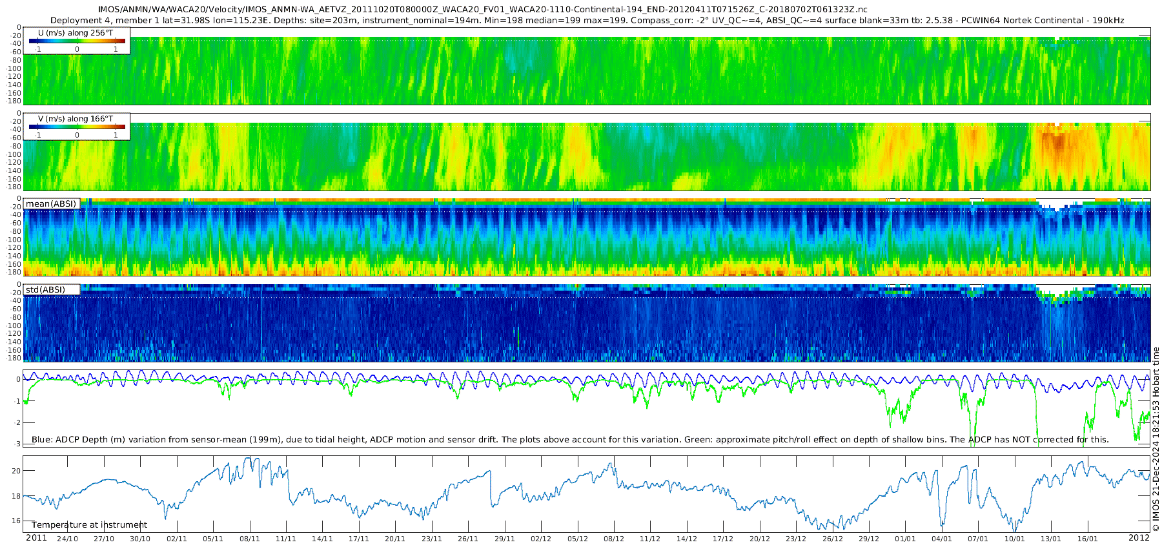Select the 01/01 date tick label
Screen dimensions: 1162x549
point(905,539)
